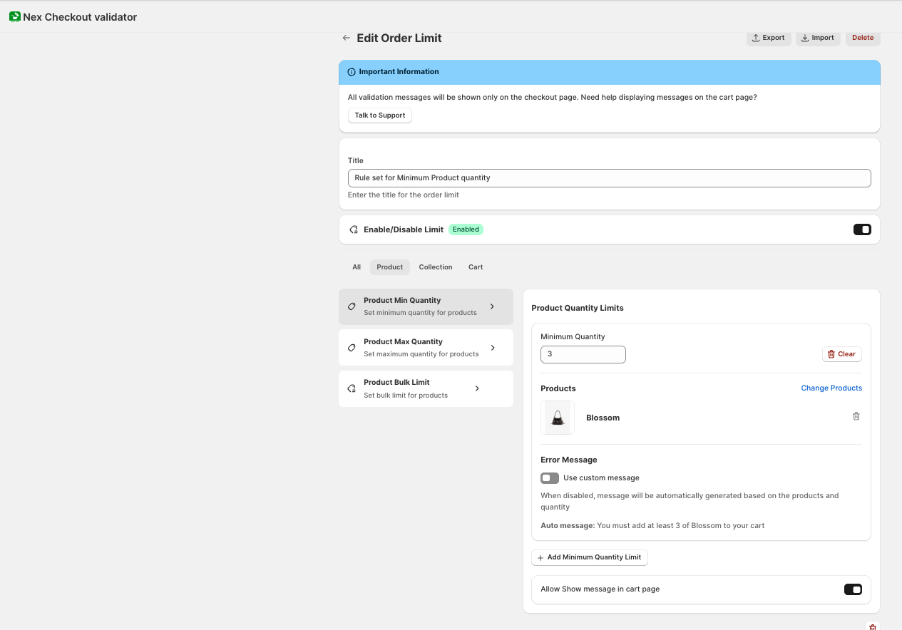902x630 pixels.
Task: Expand the Product Max Quantity chevron
Action: [492, 348]
